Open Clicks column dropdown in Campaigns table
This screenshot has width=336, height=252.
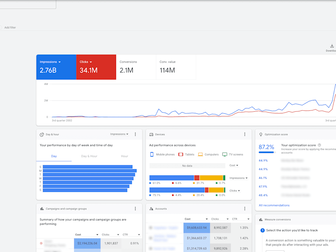tap(110, 235)
